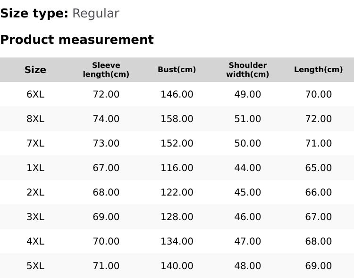
Task: Select the 1XL size row label
Action: pyautogui.click(x=35, y=168)
